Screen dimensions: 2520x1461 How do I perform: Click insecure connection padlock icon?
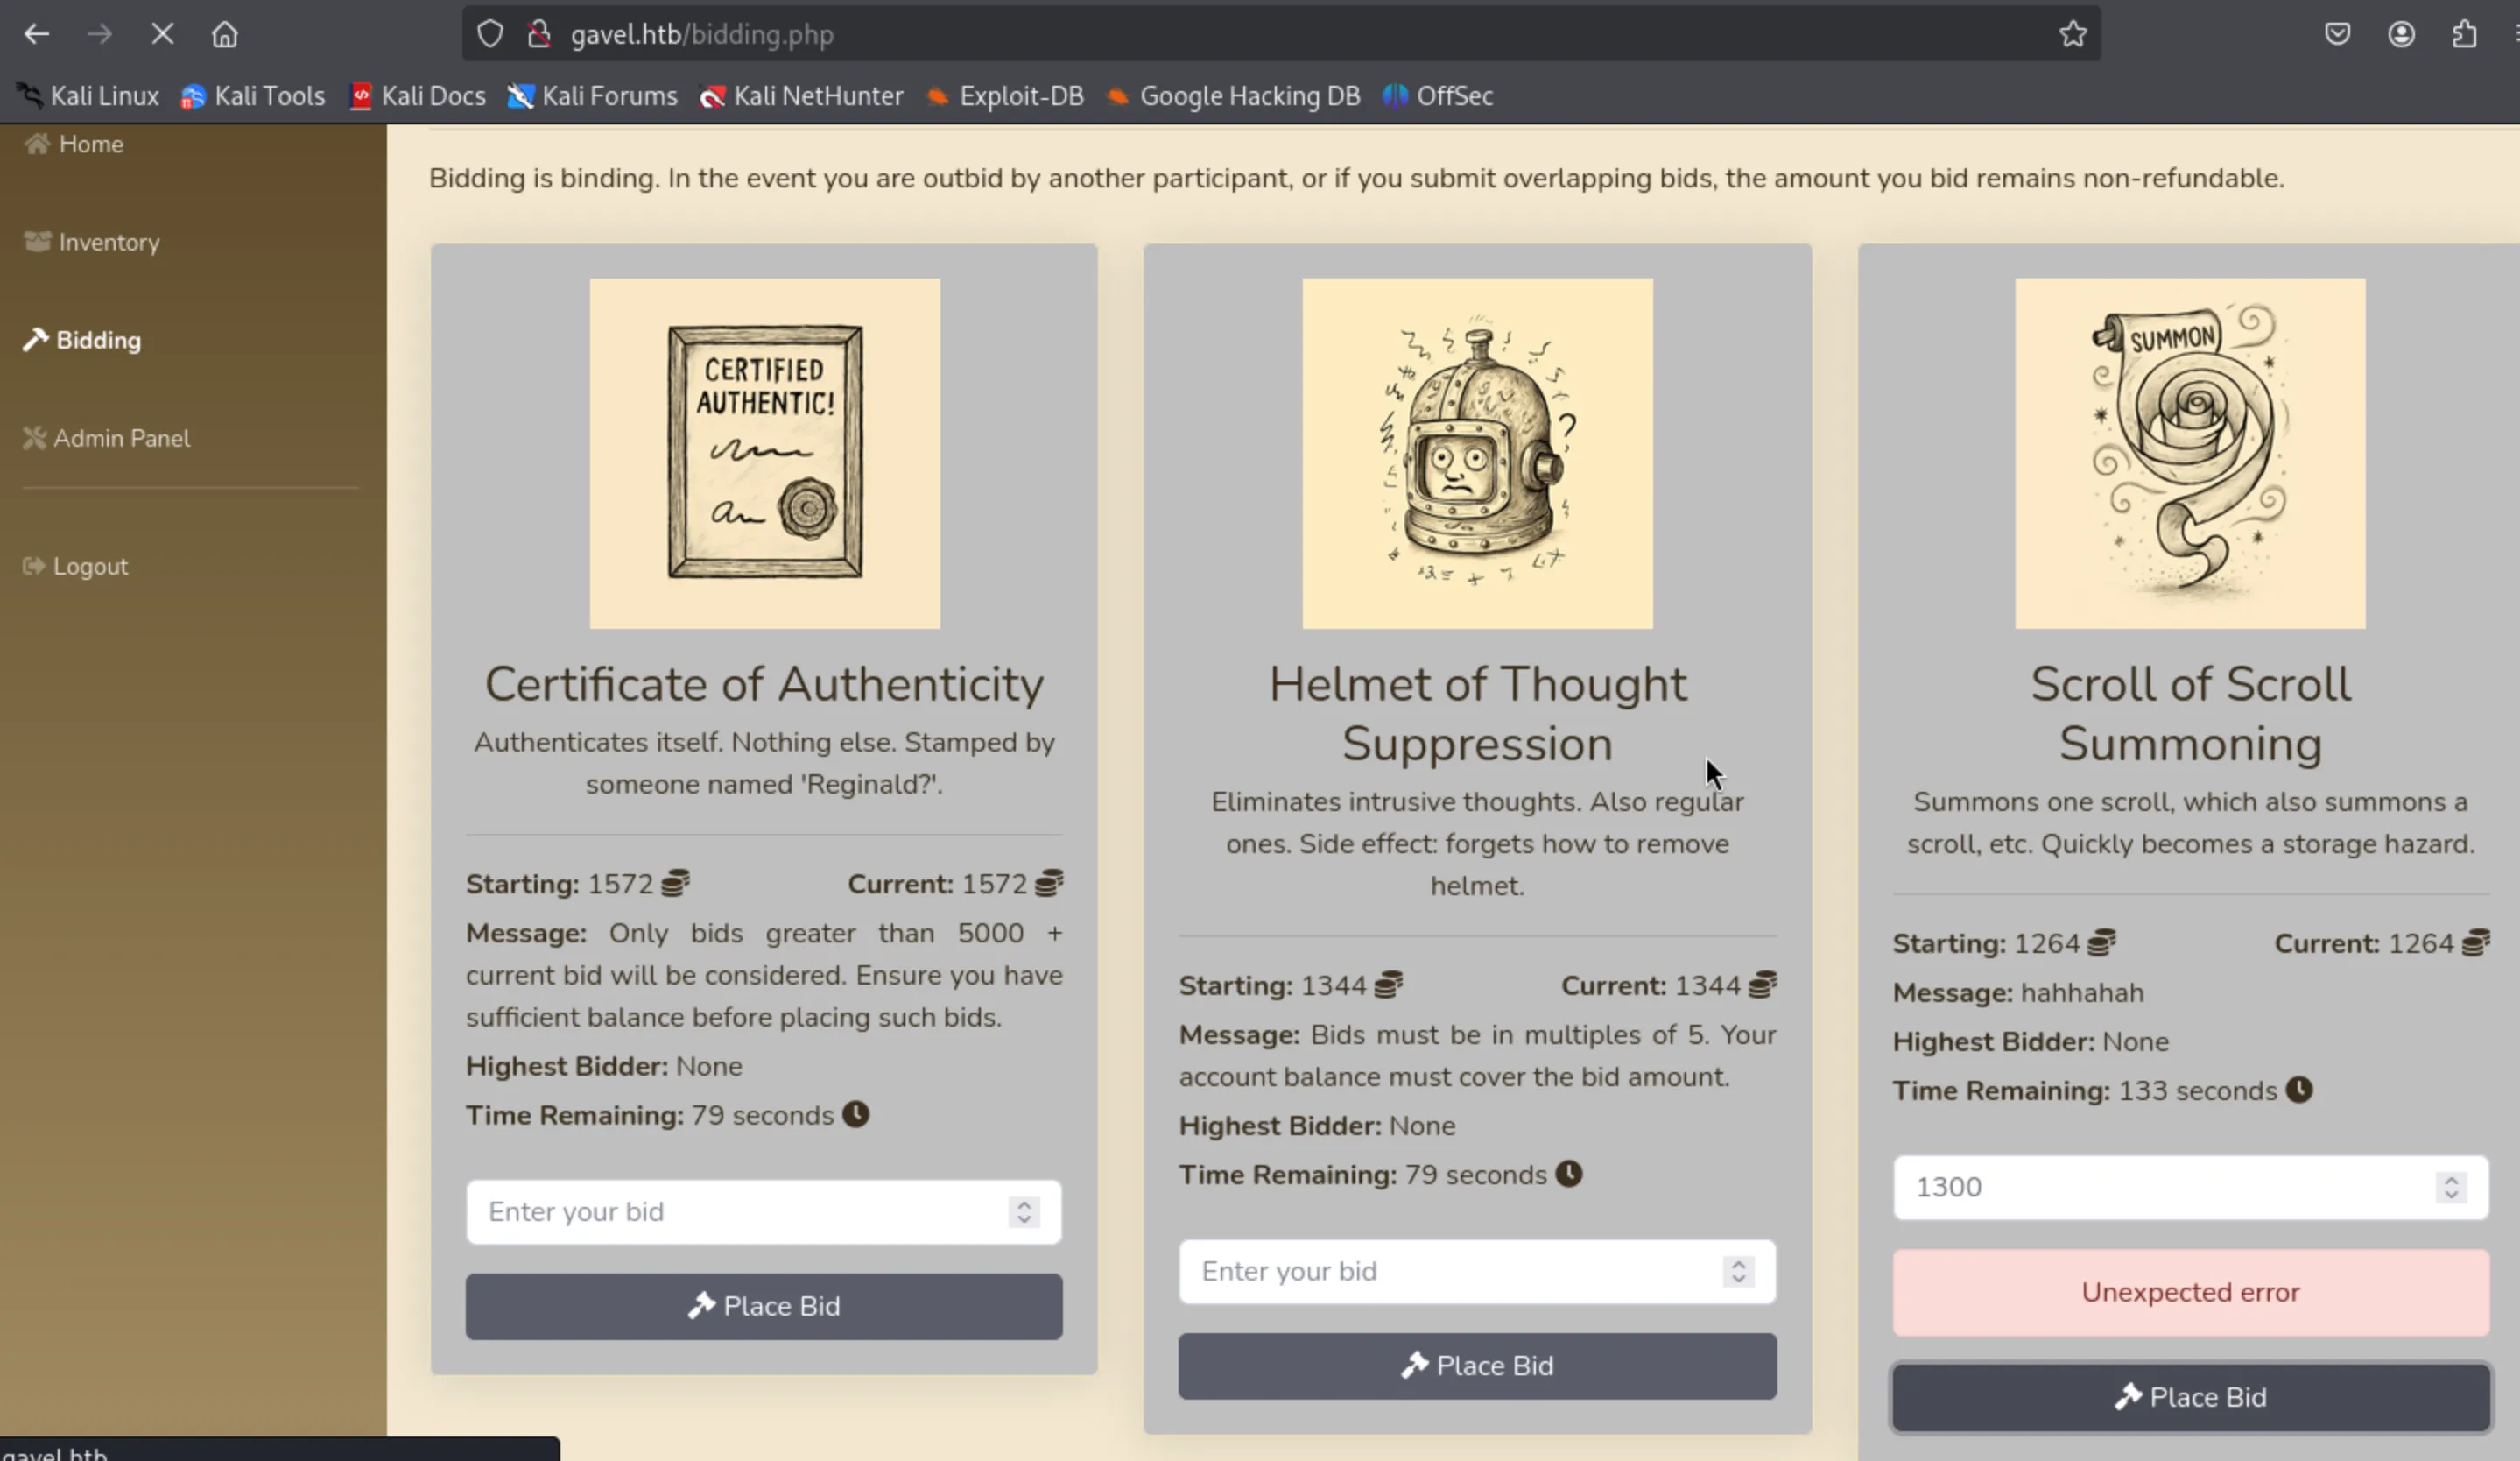tap(539, 34)
